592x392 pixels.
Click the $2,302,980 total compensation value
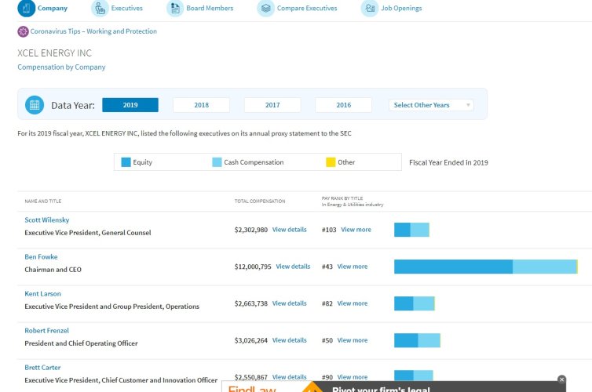tap(251, 230)
